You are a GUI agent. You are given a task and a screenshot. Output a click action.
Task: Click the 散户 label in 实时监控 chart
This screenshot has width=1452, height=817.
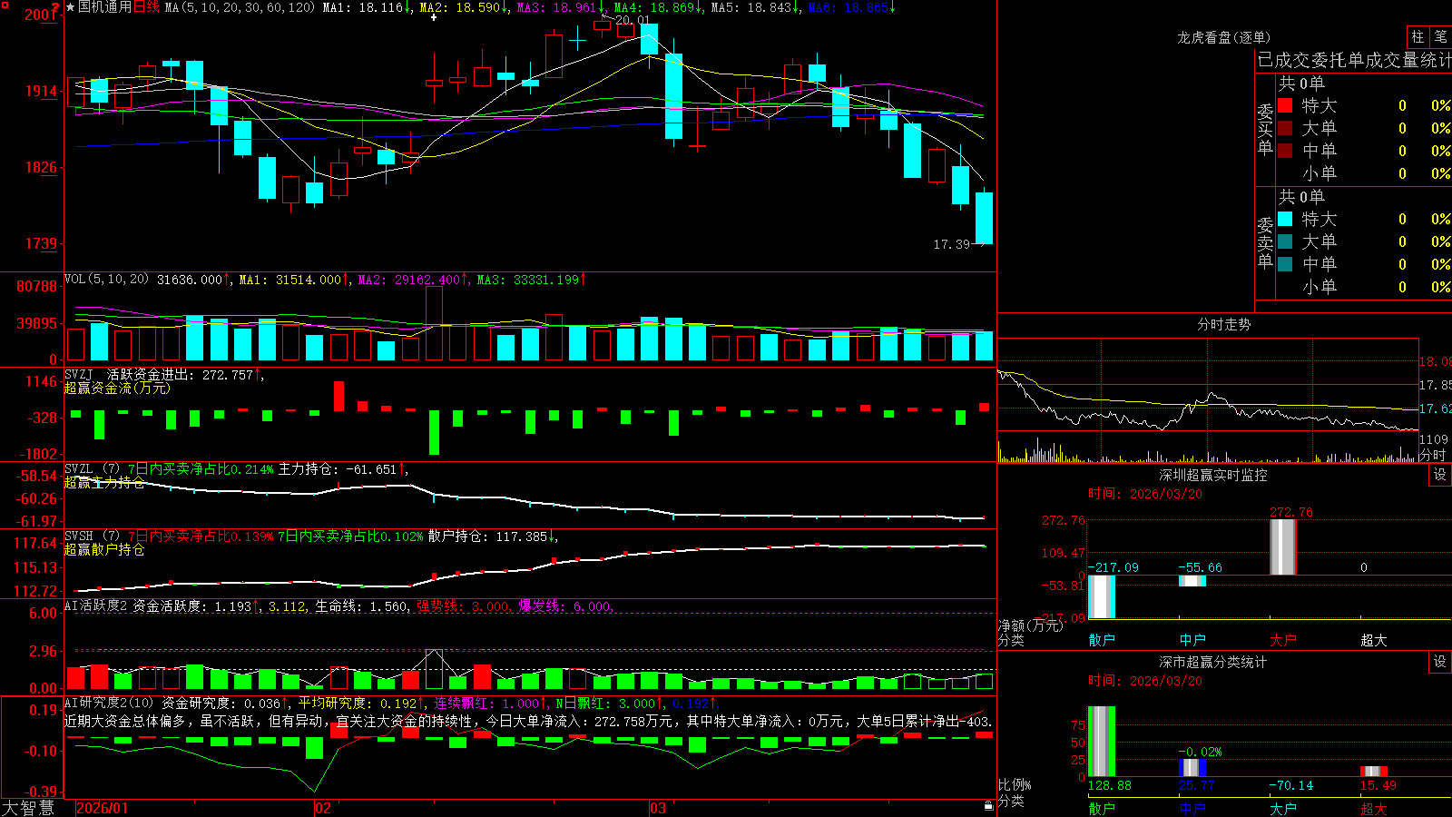[x=1102, y=640]
